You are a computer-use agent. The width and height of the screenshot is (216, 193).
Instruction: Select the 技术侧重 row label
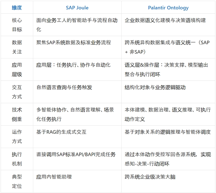tap(17, 114)
